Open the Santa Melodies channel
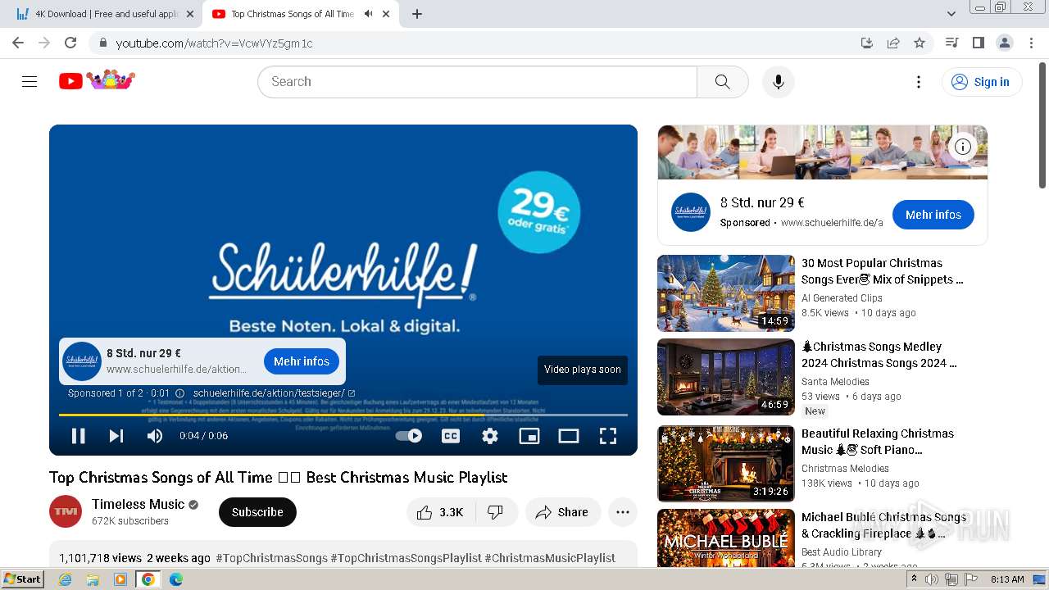 [835, 382]
